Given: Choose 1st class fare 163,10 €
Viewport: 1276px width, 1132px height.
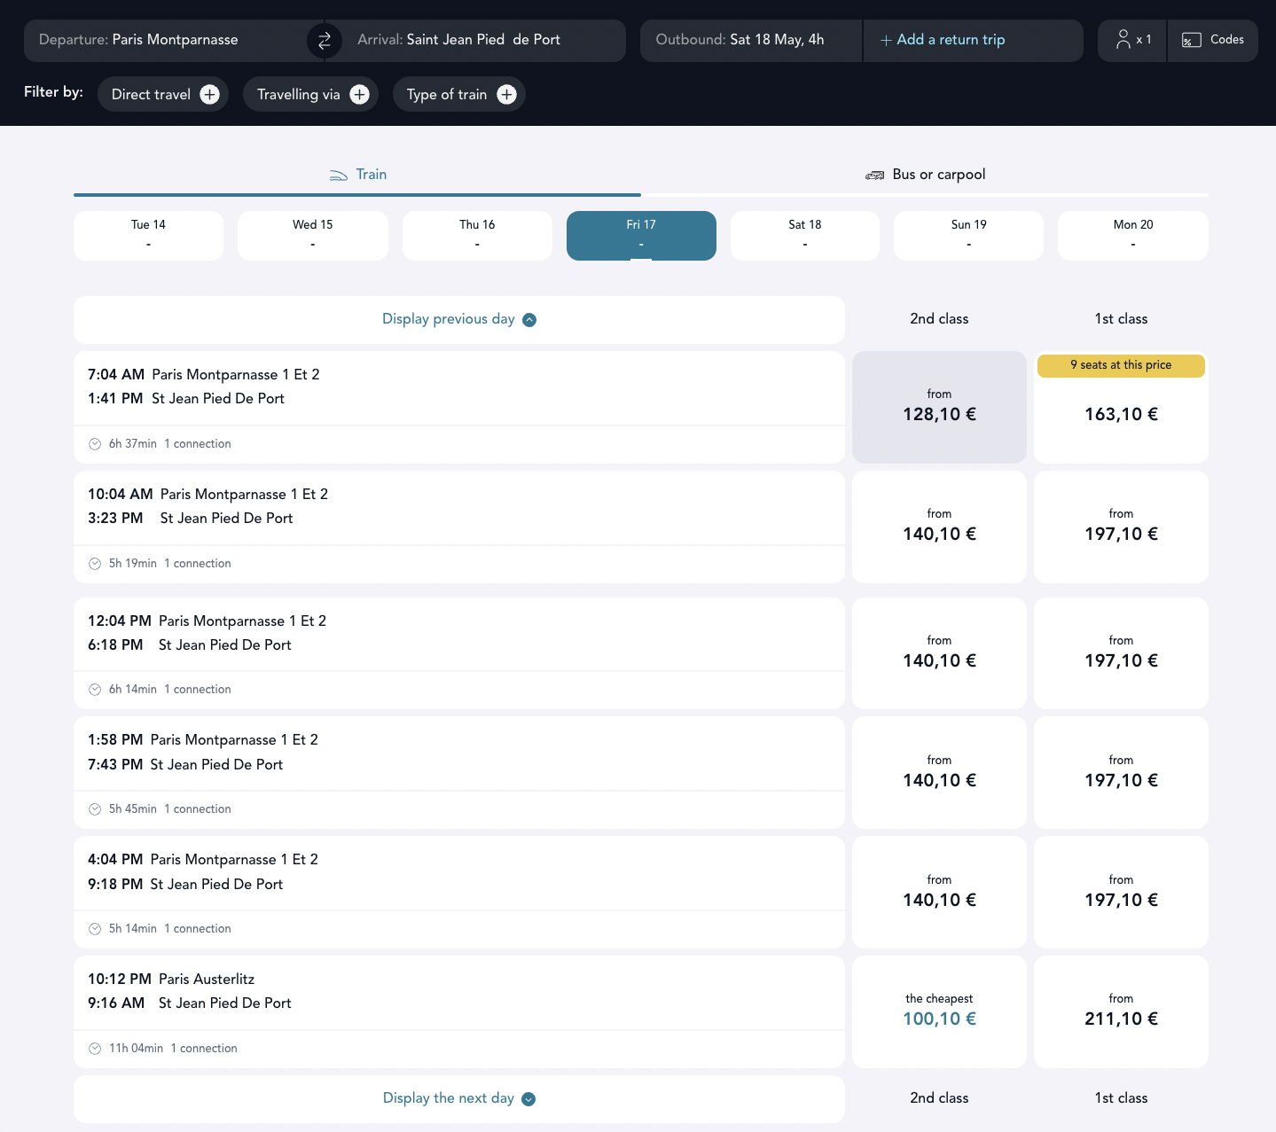Looking at the screenshot, I should coord(1121,408).
